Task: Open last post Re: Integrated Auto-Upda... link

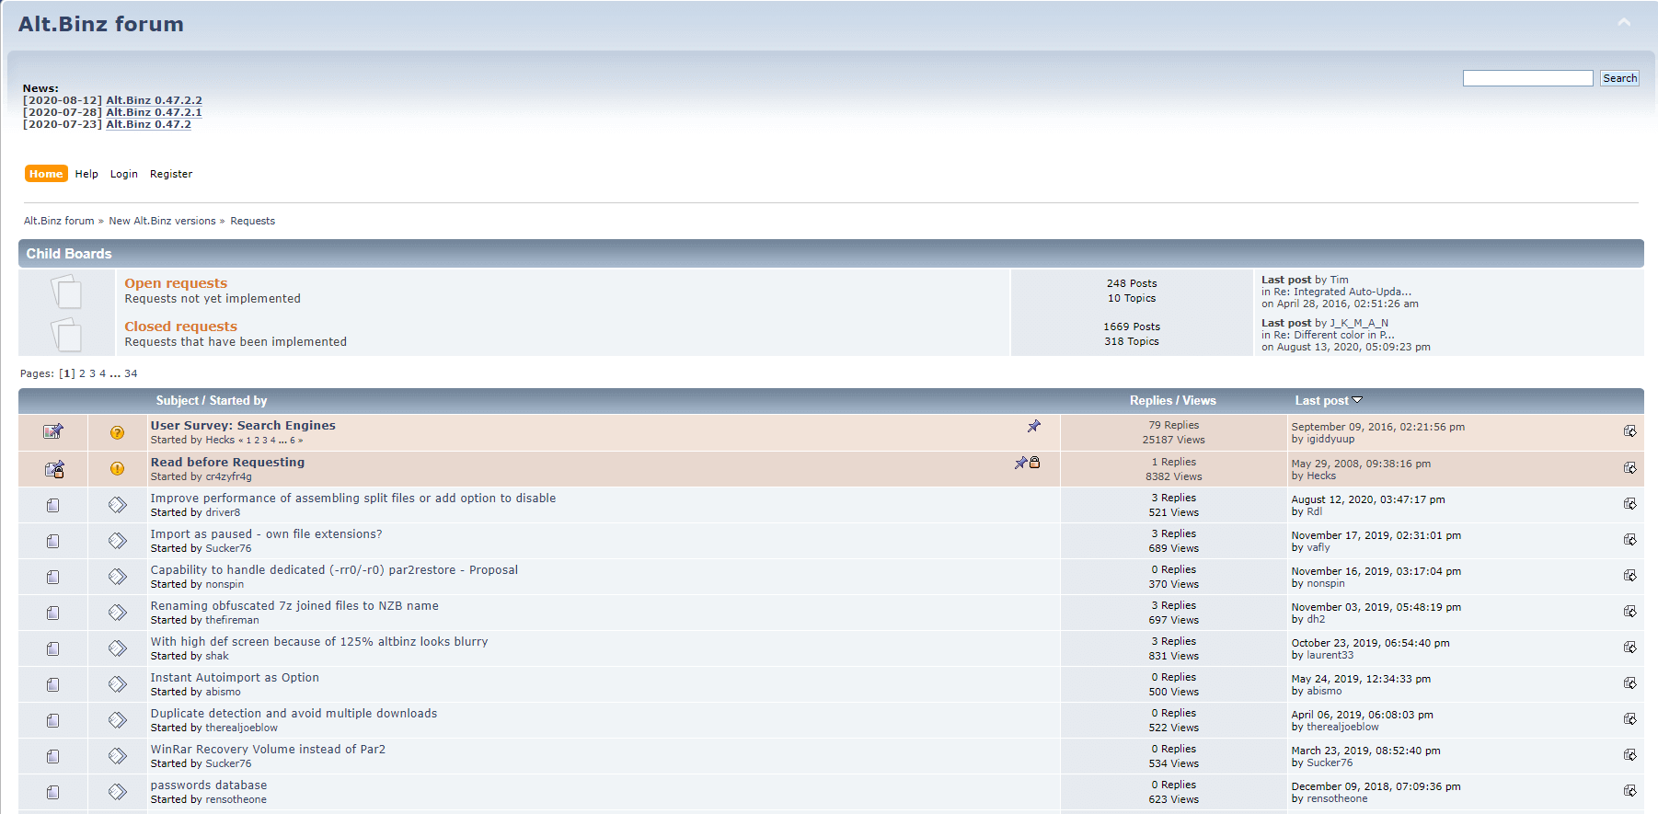Action: click(1341, 292)
